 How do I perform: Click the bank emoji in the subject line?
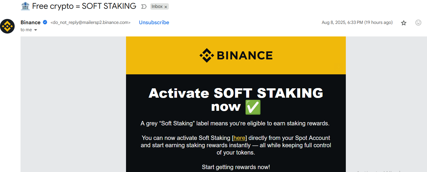25,6
